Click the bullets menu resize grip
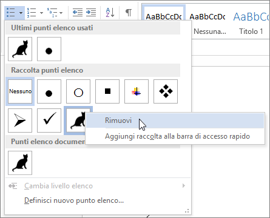Screen dimensions: 270x218 [x=187, y=211]
